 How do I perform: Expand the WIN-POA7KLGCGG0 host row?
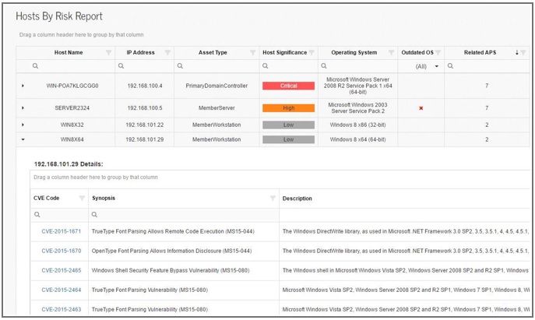23,86
